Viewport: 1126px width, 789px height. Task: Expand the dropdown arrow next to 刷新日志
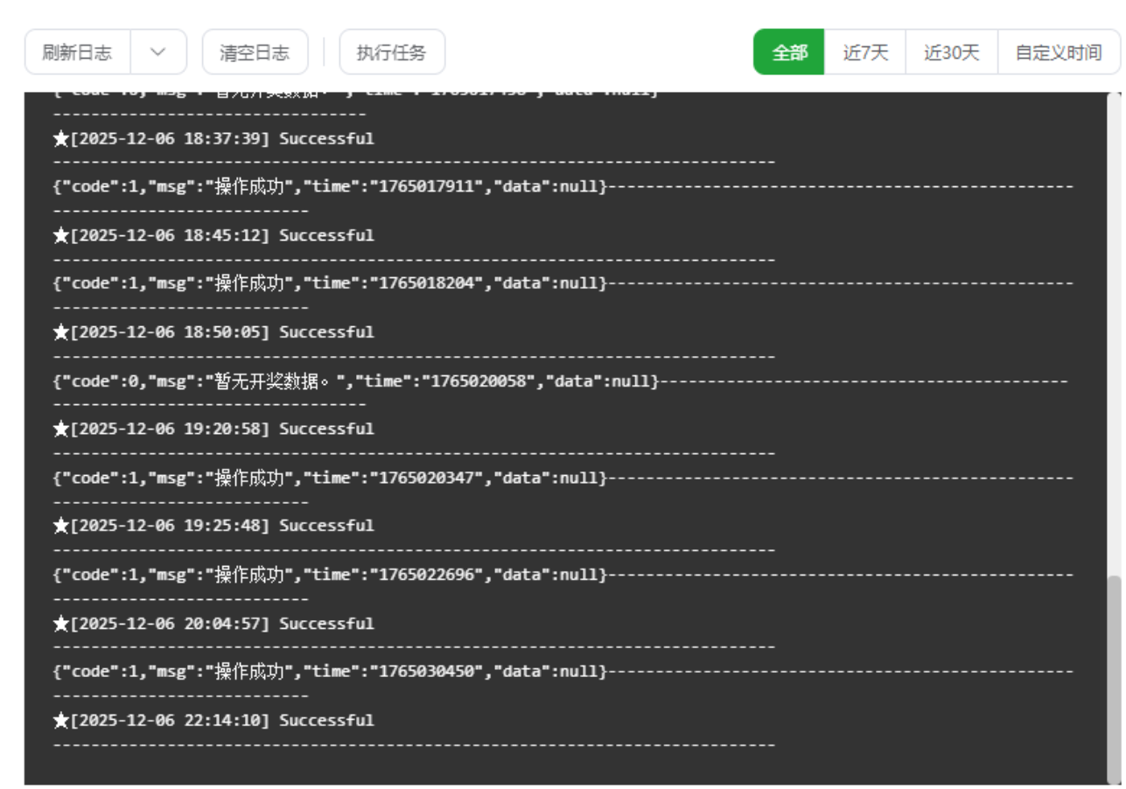158,52
